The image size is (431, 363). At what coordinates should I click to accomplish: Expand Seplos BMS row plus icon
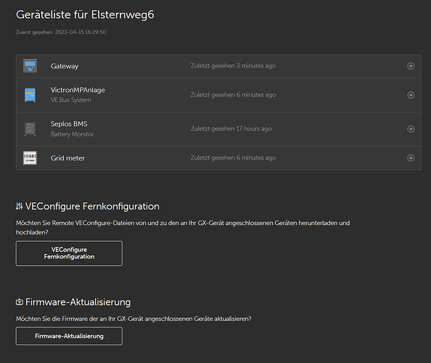coord(411,129)
